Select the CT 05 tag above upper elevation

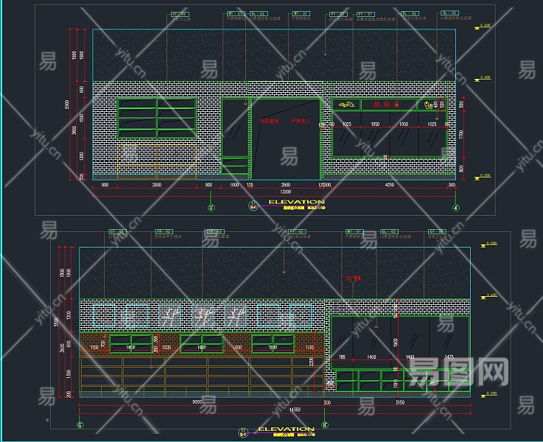point(180,14)
